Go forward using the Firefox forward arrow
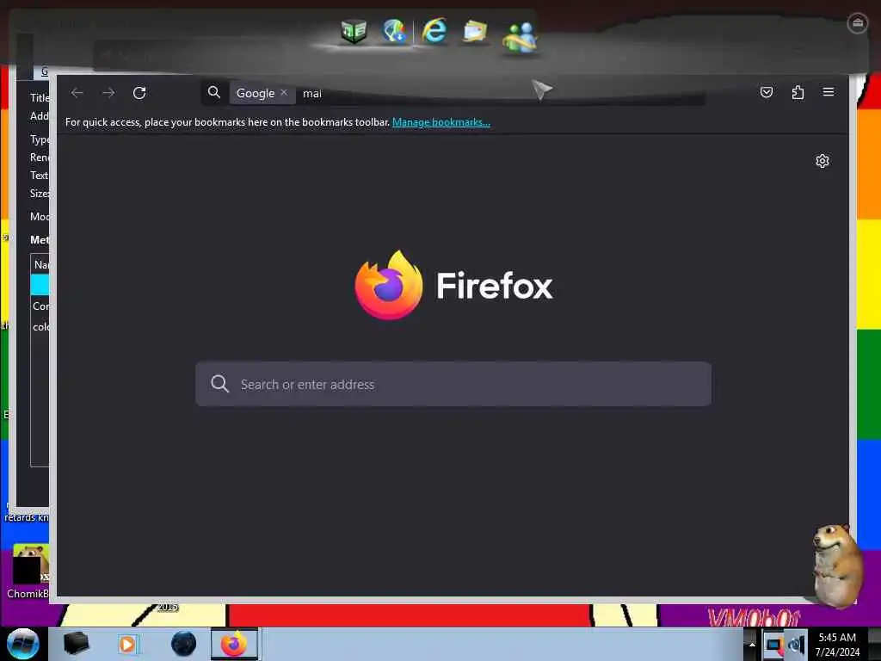The width and height of the screenshot is (881, 661). coord(108,93)
